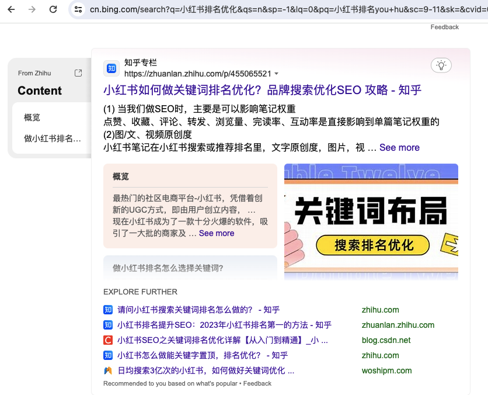Go back with the browser back arrow
This screenshot has width=488, height=395.
(x=11, y=9)
